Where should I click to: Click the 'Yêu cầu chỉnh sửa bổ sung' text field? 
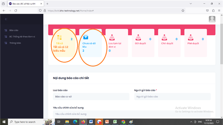click(132, 114)
